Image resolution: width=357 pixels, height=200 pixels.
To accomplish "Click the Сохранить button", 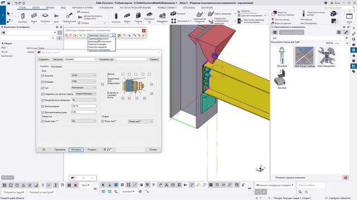I will point(44,59).
